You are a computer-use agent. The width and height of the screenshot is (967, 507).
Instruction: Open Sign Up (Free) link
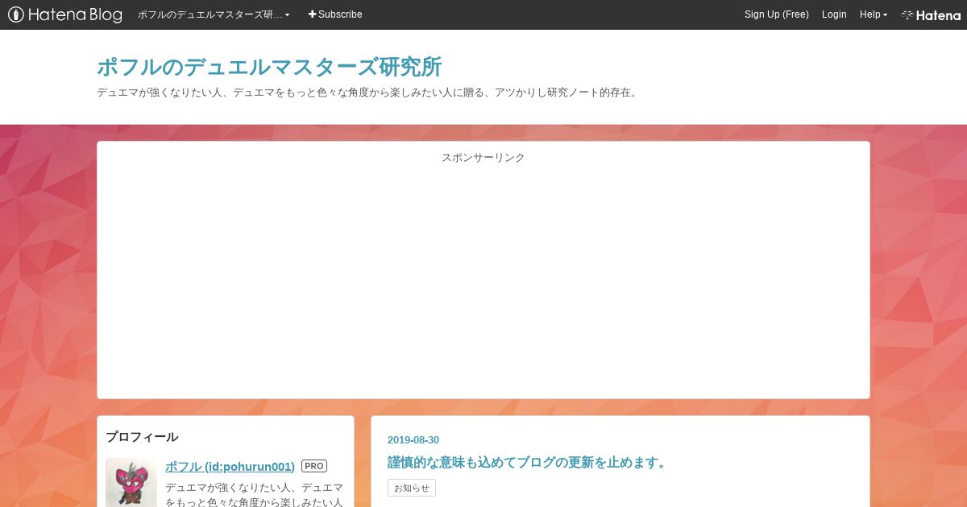[x=776, y=14]
